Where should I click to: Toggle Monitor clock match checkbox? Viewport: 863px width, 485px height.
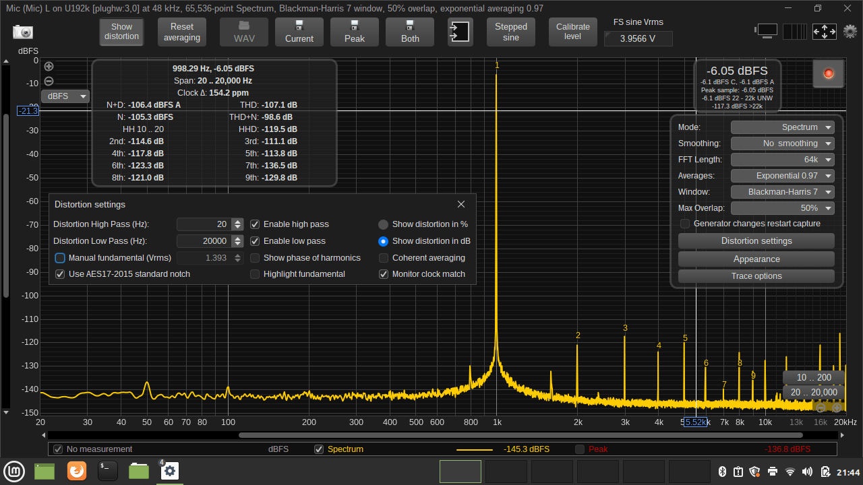[384, 274]
